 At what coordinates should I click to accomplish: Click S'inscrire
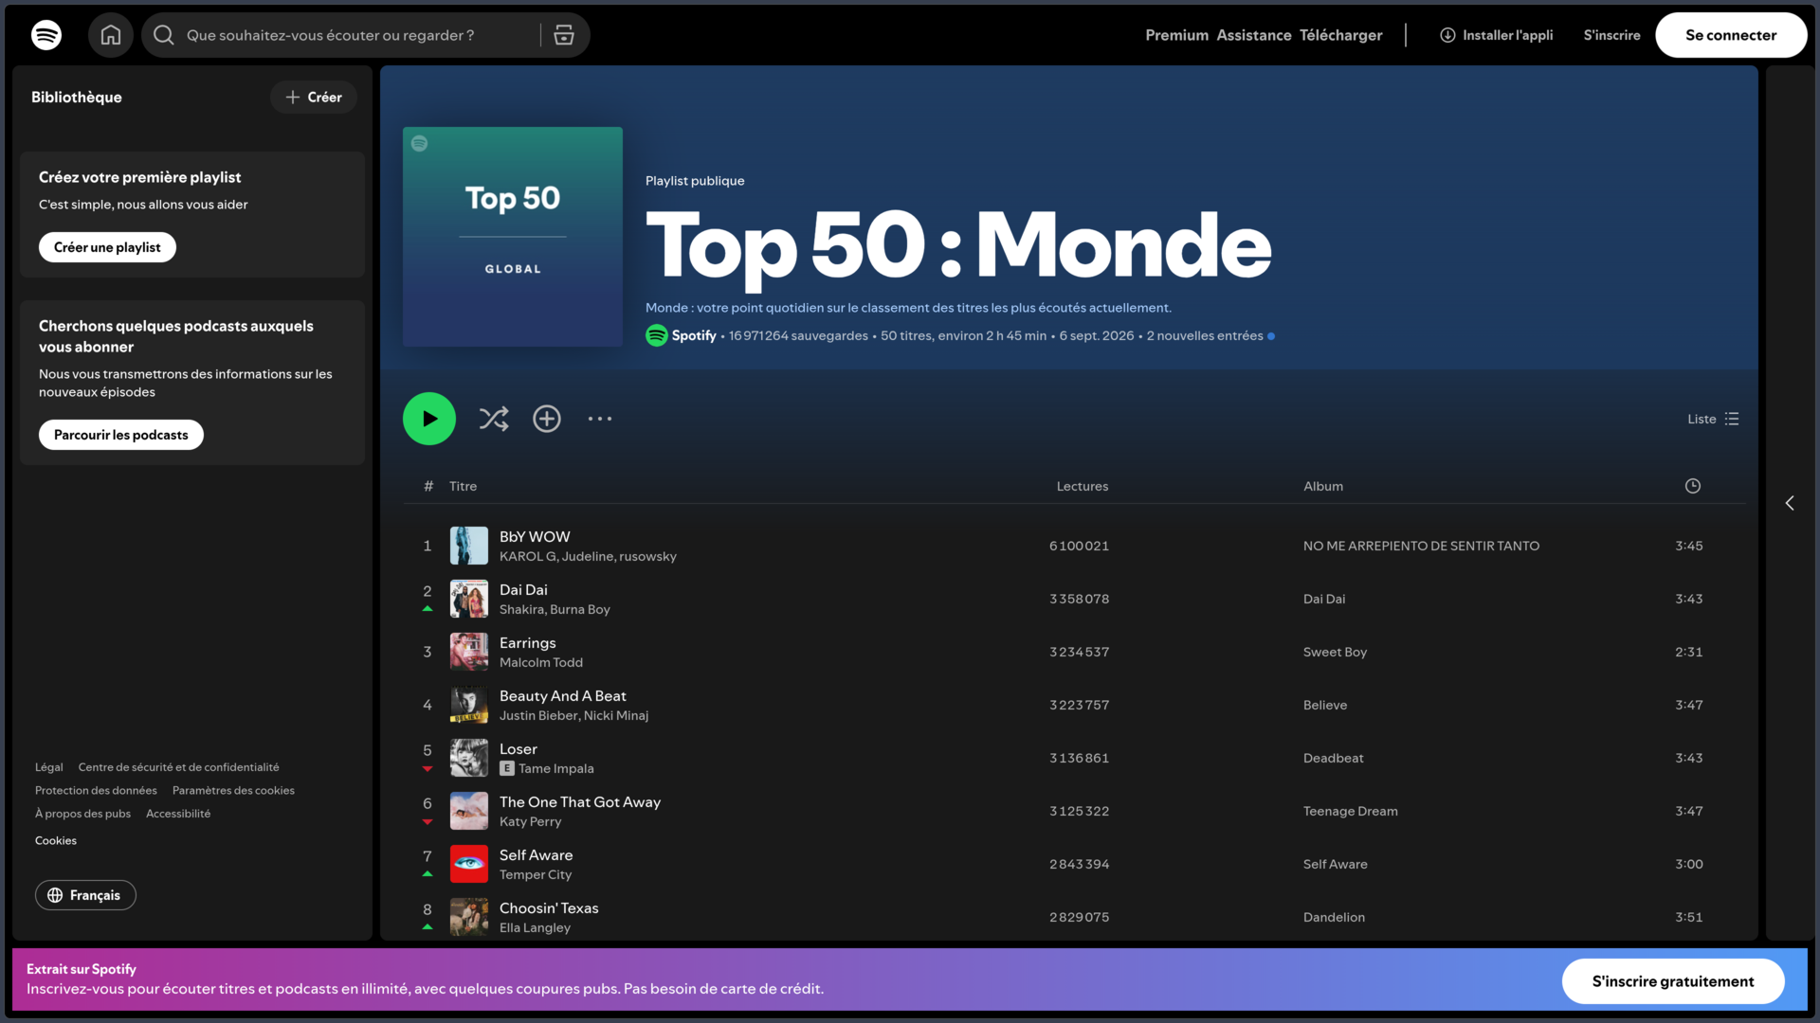point(1611,35)
